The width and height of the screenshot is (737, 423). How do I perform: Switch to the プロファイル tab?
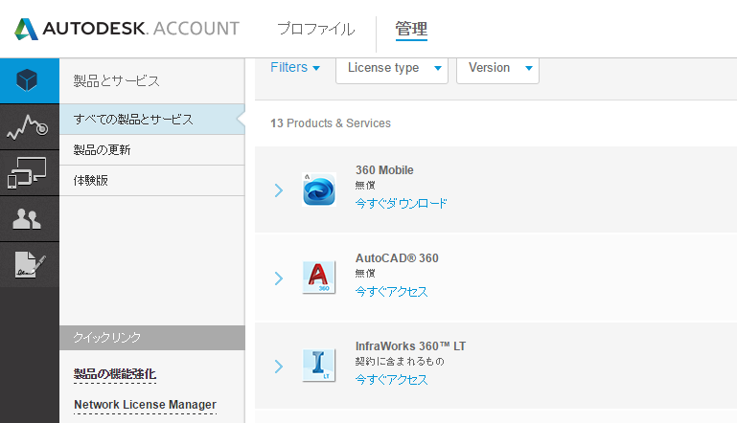pyautogui.click(x=315, y=29)
